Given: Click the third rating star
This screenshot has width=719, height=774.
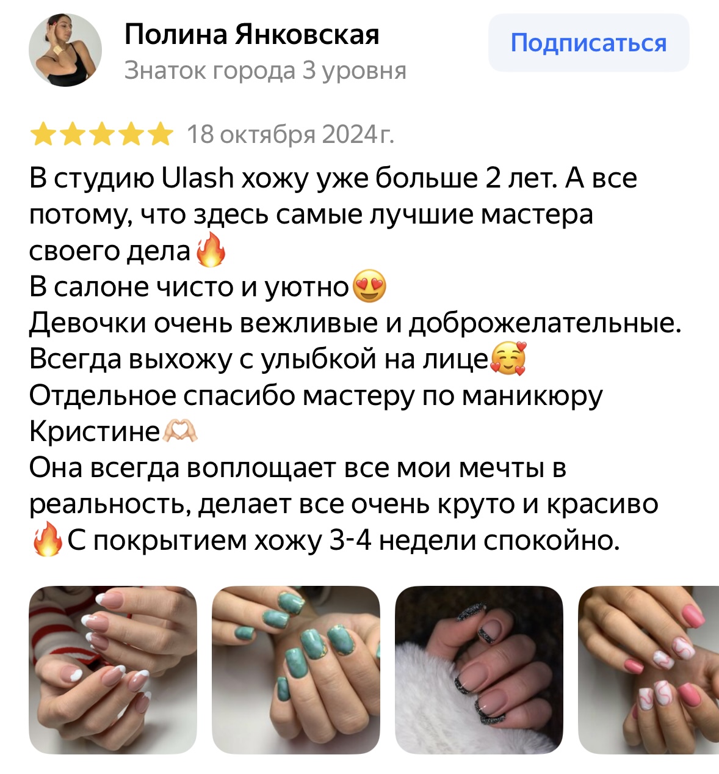Looking at the screenshot, I should (101, 134).
